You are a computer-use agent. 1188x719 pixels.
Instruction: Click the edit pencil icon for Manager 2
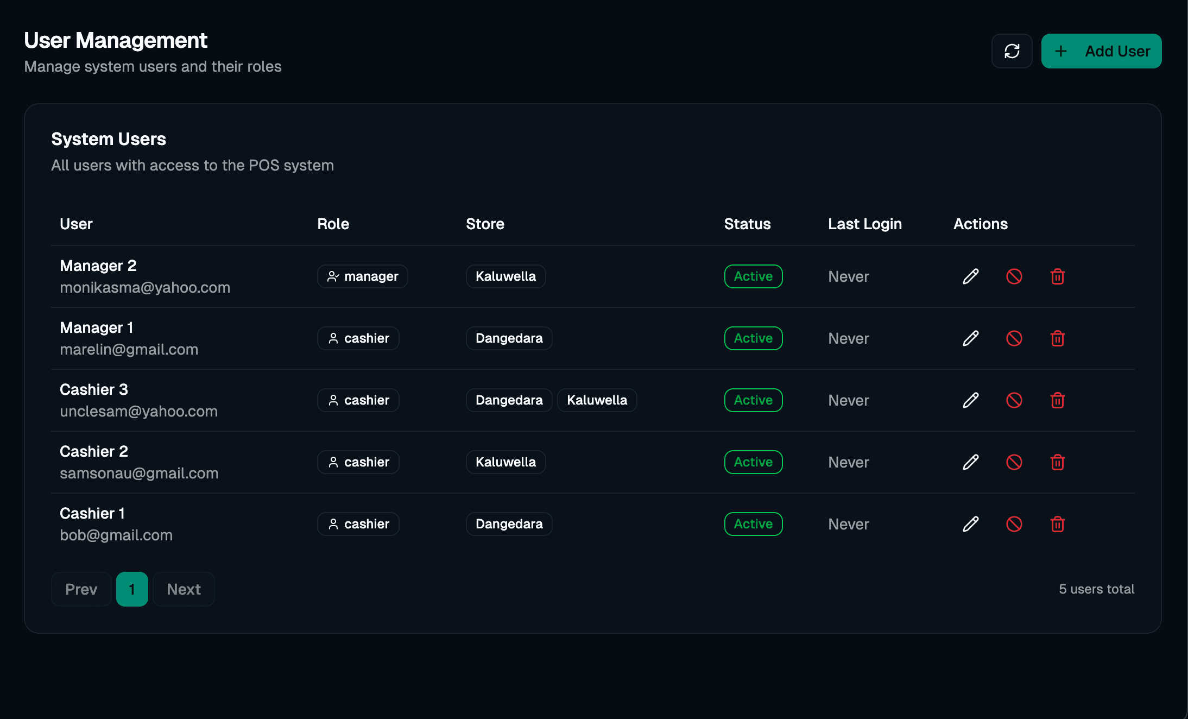click(971, 276)
